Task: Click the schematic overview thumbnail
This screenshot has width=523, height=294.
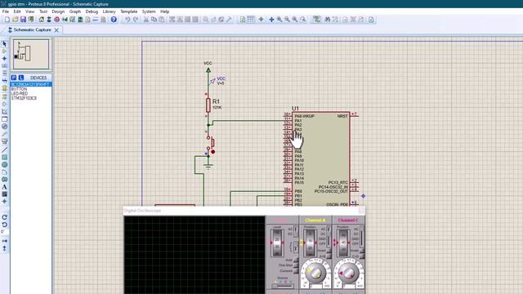Action: coord(31,55)
